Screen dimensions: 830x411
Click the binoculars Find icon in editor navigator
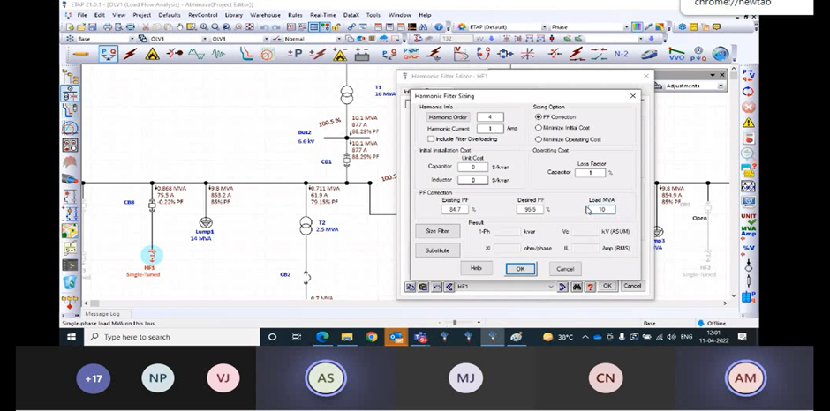(577, 287)
